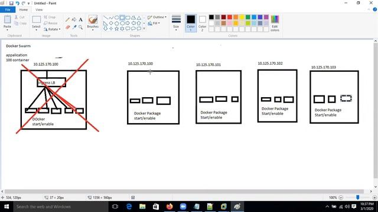The image size is (378, 212).
Task: Click the Copy button
Action: tap(21, 23)
